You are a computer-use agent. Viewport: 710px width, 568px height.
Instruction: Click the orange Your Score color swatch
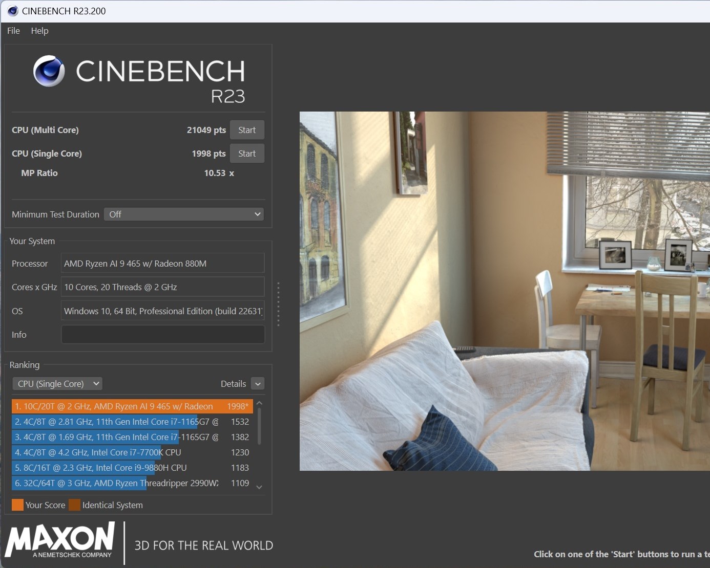(17, 505)
